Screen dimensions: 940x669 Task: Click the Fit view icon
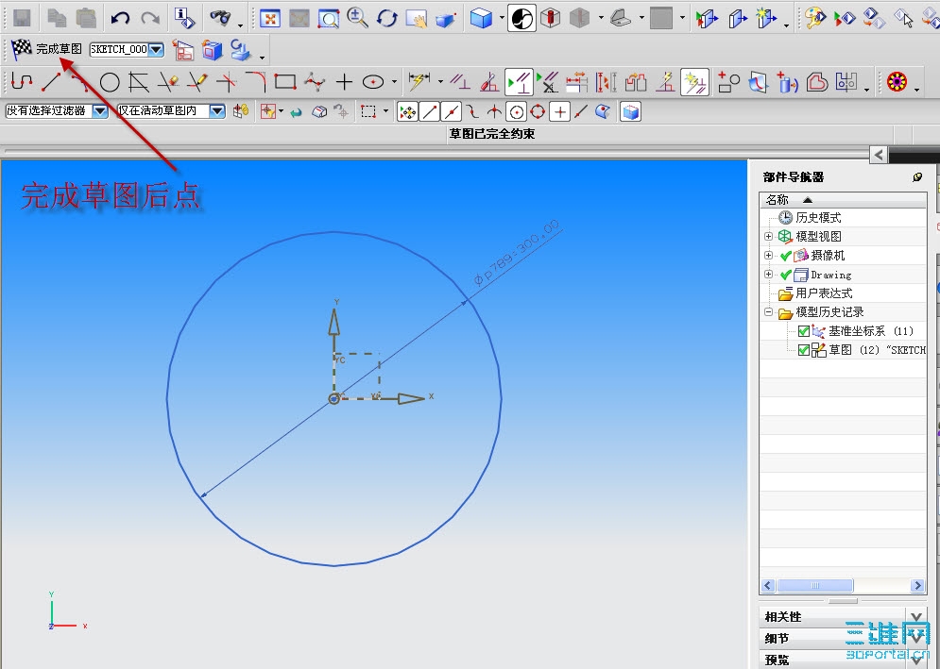(270, 19)
